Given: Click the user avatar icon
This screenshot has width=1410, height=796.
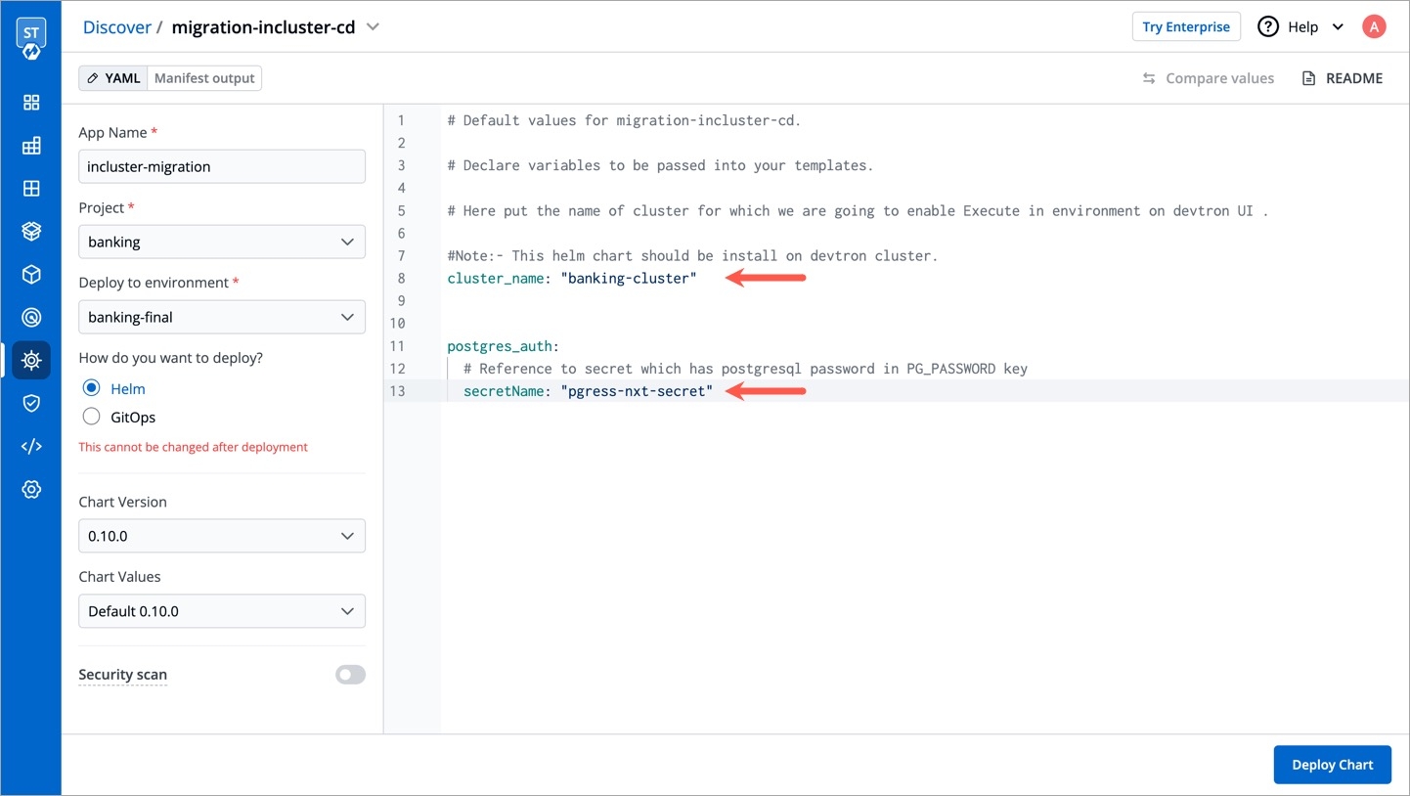Looking at the screenshot, I should (1374, 27).
